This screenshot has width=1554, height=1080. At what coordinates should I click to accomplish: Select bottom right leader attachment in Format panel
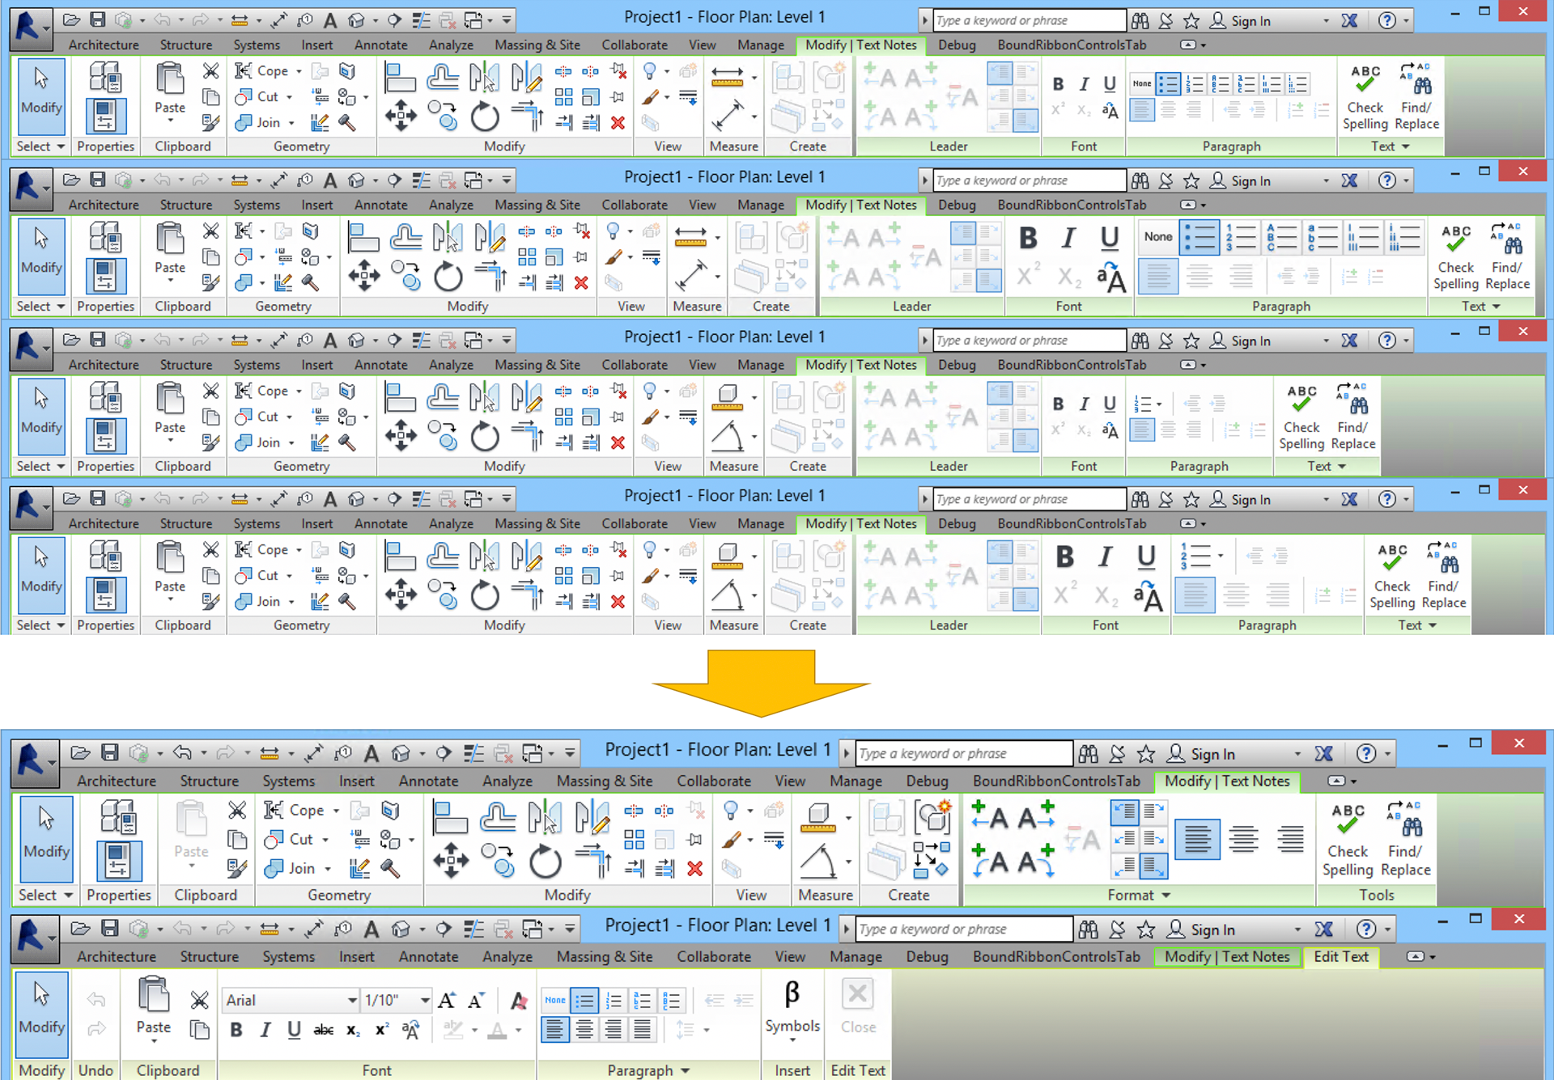point(1153,866)
